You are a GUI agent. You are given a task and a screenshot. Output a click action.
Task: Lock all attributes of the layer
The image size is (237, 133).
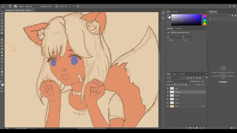(186, 85)
